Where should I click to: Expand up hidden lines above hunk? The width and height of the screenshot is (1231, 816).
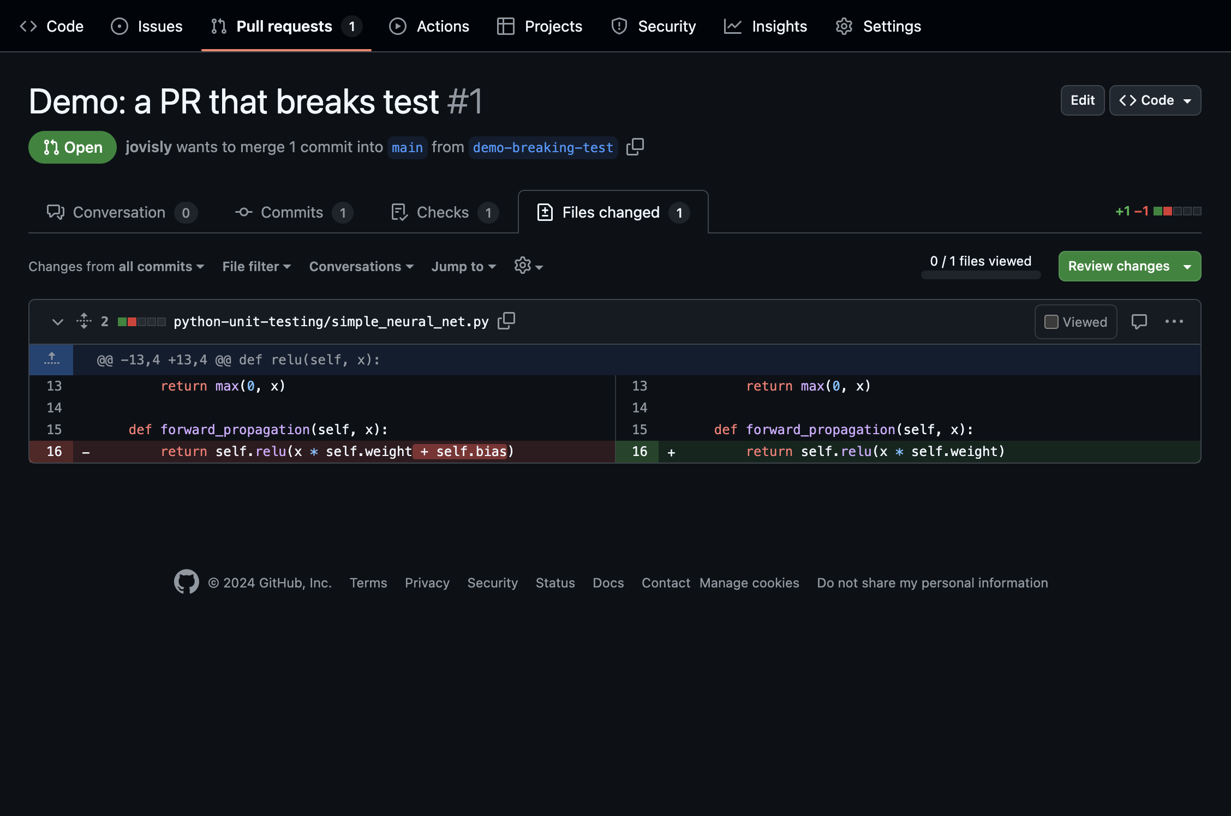(x=51, y=359)
